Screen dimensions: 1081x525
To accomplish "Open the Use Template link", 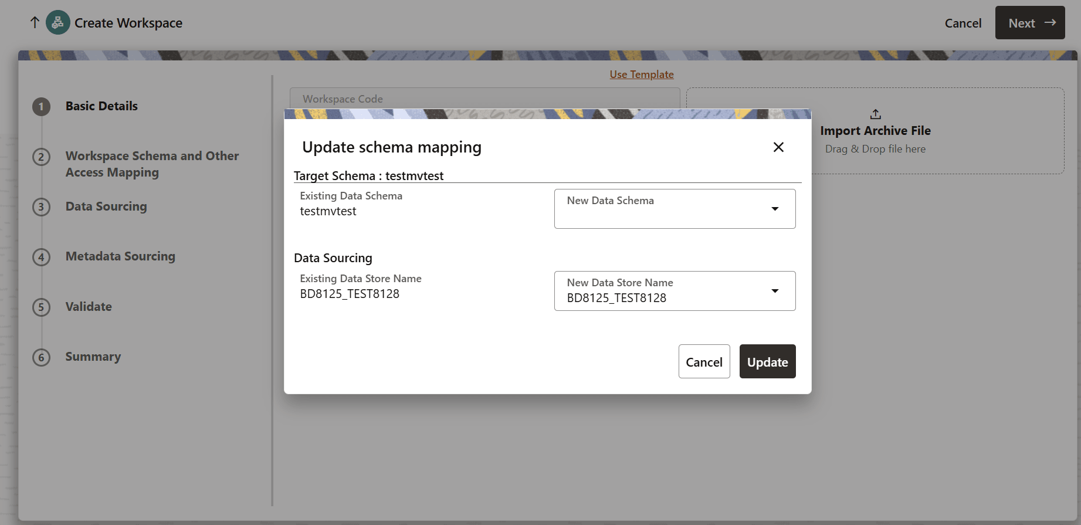I will pyautogui.click(x=641, y=74).
